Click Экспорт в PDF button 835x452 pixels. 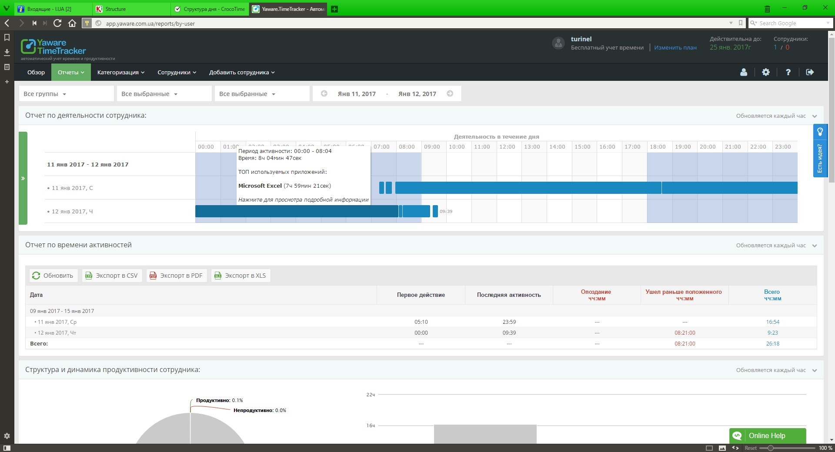(177, 276)
